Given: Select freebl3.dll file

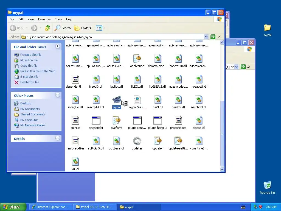Looking at the screenshot, I should [x=96, y=82].
